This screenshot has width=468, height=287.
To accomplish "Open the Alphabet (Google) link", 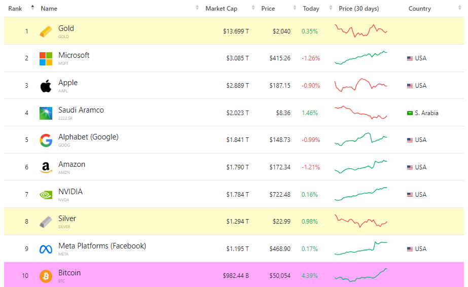I will (88, 137).
